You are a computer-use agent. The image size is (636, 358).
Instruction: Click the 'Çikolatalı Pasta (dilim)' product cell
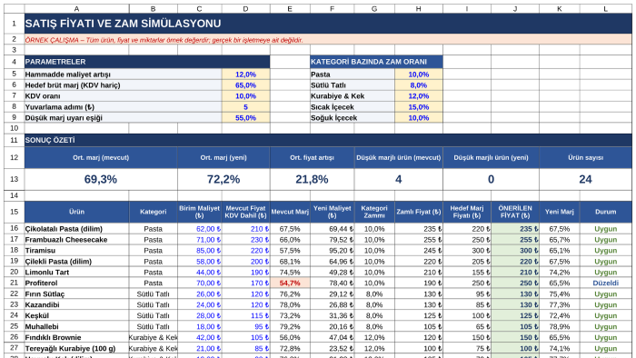[x=76, y=229]
